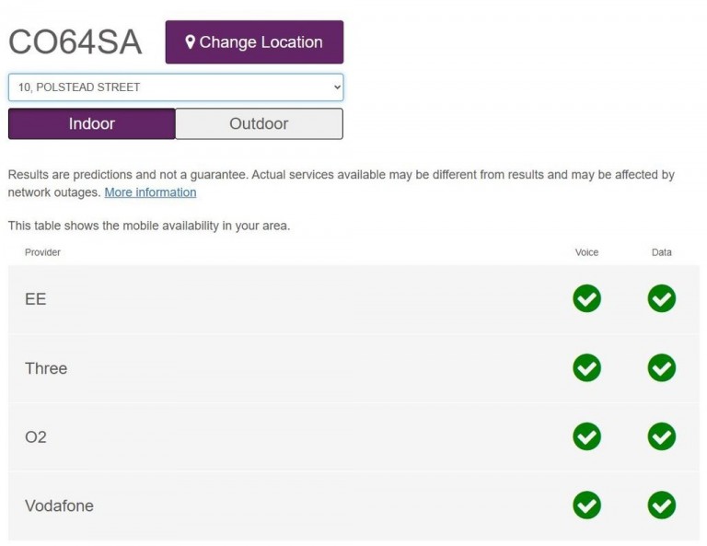
Task: Click the address select chevron arrow
Action: pyautogui.click(x=337, y=87)
